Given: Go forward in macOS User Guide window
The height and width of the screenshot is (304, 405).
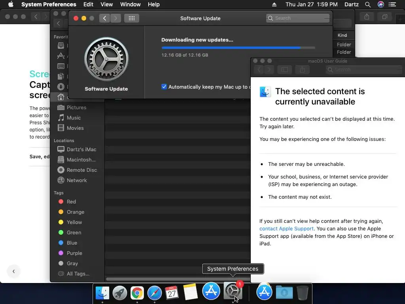Looking at the screenshot, I should (269, 70).
